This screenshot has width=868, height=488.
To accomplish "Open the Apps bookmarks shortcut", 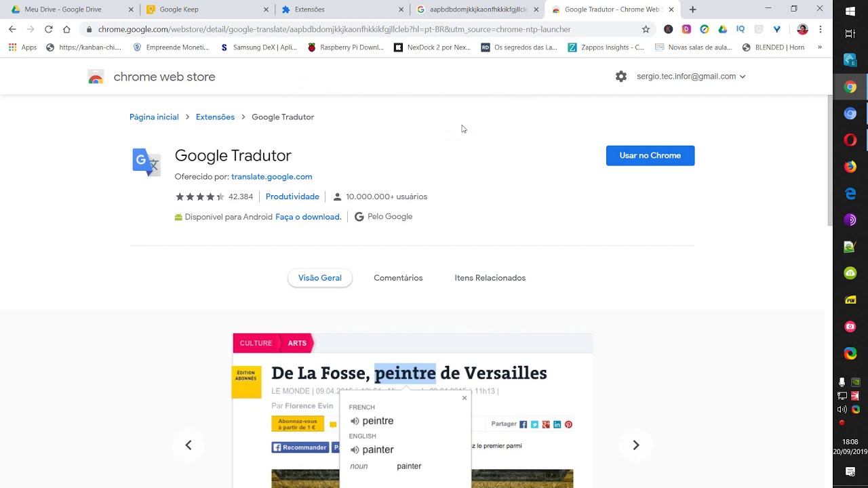I will [22, 47].
